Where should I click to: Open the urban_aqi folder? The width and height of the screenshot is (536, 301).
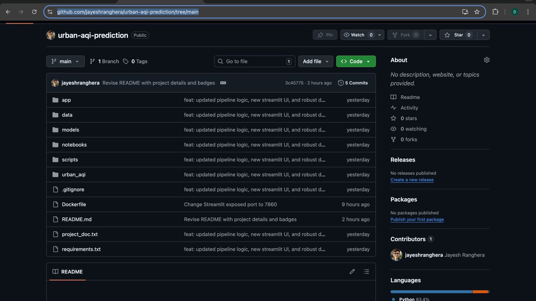(x=74, y=175)
